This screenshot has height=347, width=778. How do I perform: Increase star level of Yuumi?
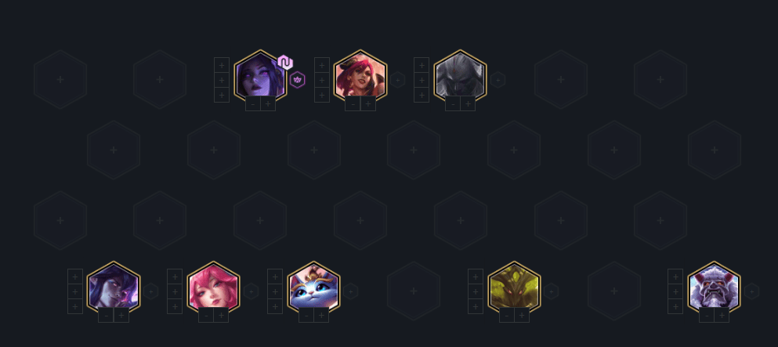click(x=321, y=315)
